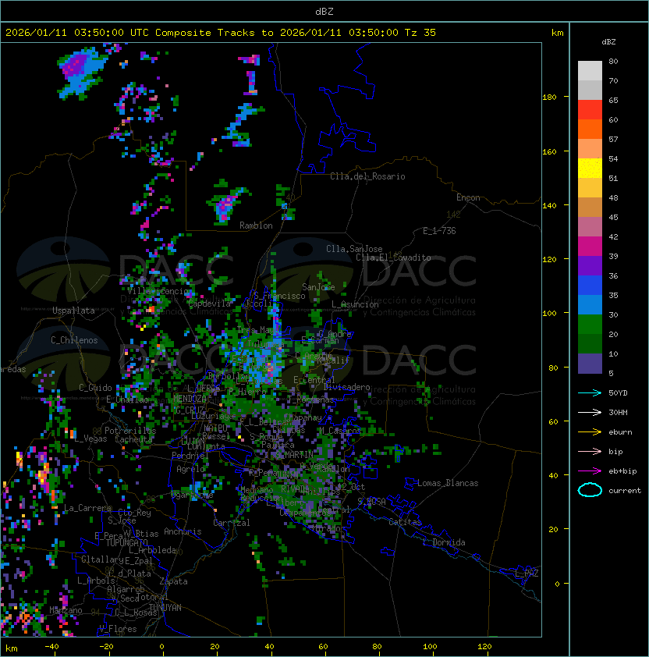Pick the light gray 70-80 dBZ swatch
Screen dimensions: 649x657
590,70
